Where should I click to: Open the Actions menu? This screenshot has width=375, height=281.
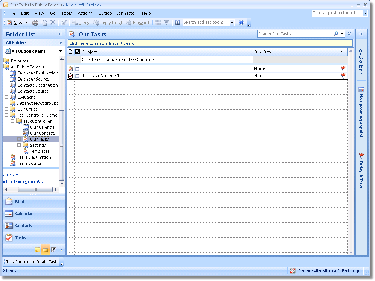click(x=85, y=13)
